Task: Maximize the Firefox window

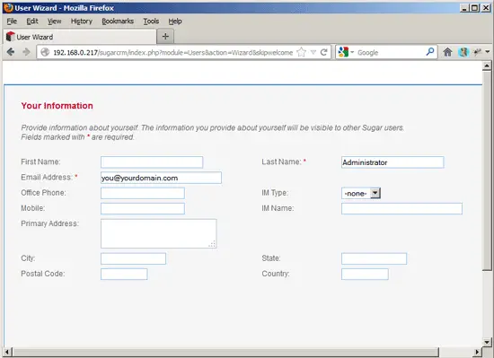Action: 475,8
